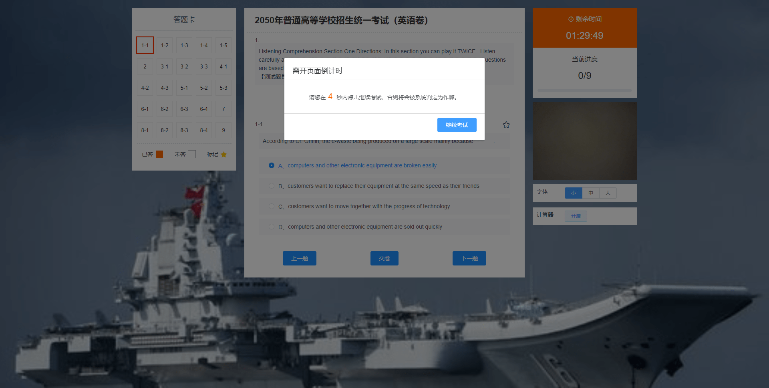Jump to question 1-5 in answer card
Image resolution: width=769 pixels, height=388 pixels.
[223, 45]
